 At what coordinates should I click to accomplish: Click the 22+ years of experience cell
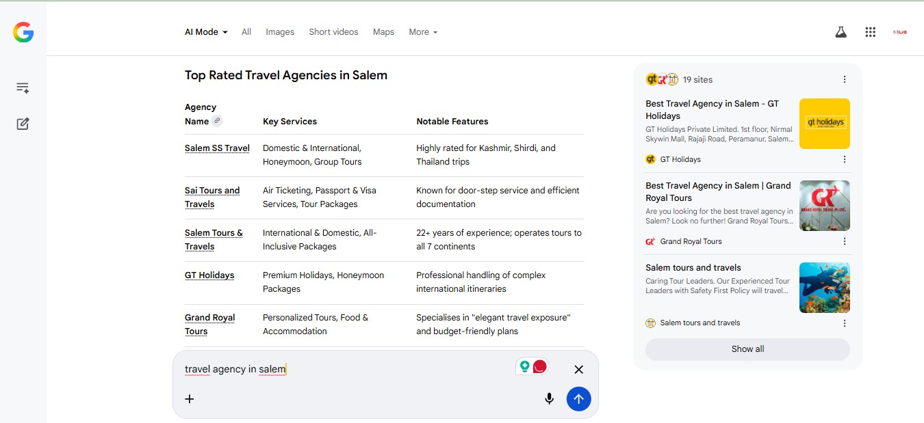pyautogui.click(x=499, y=240)
